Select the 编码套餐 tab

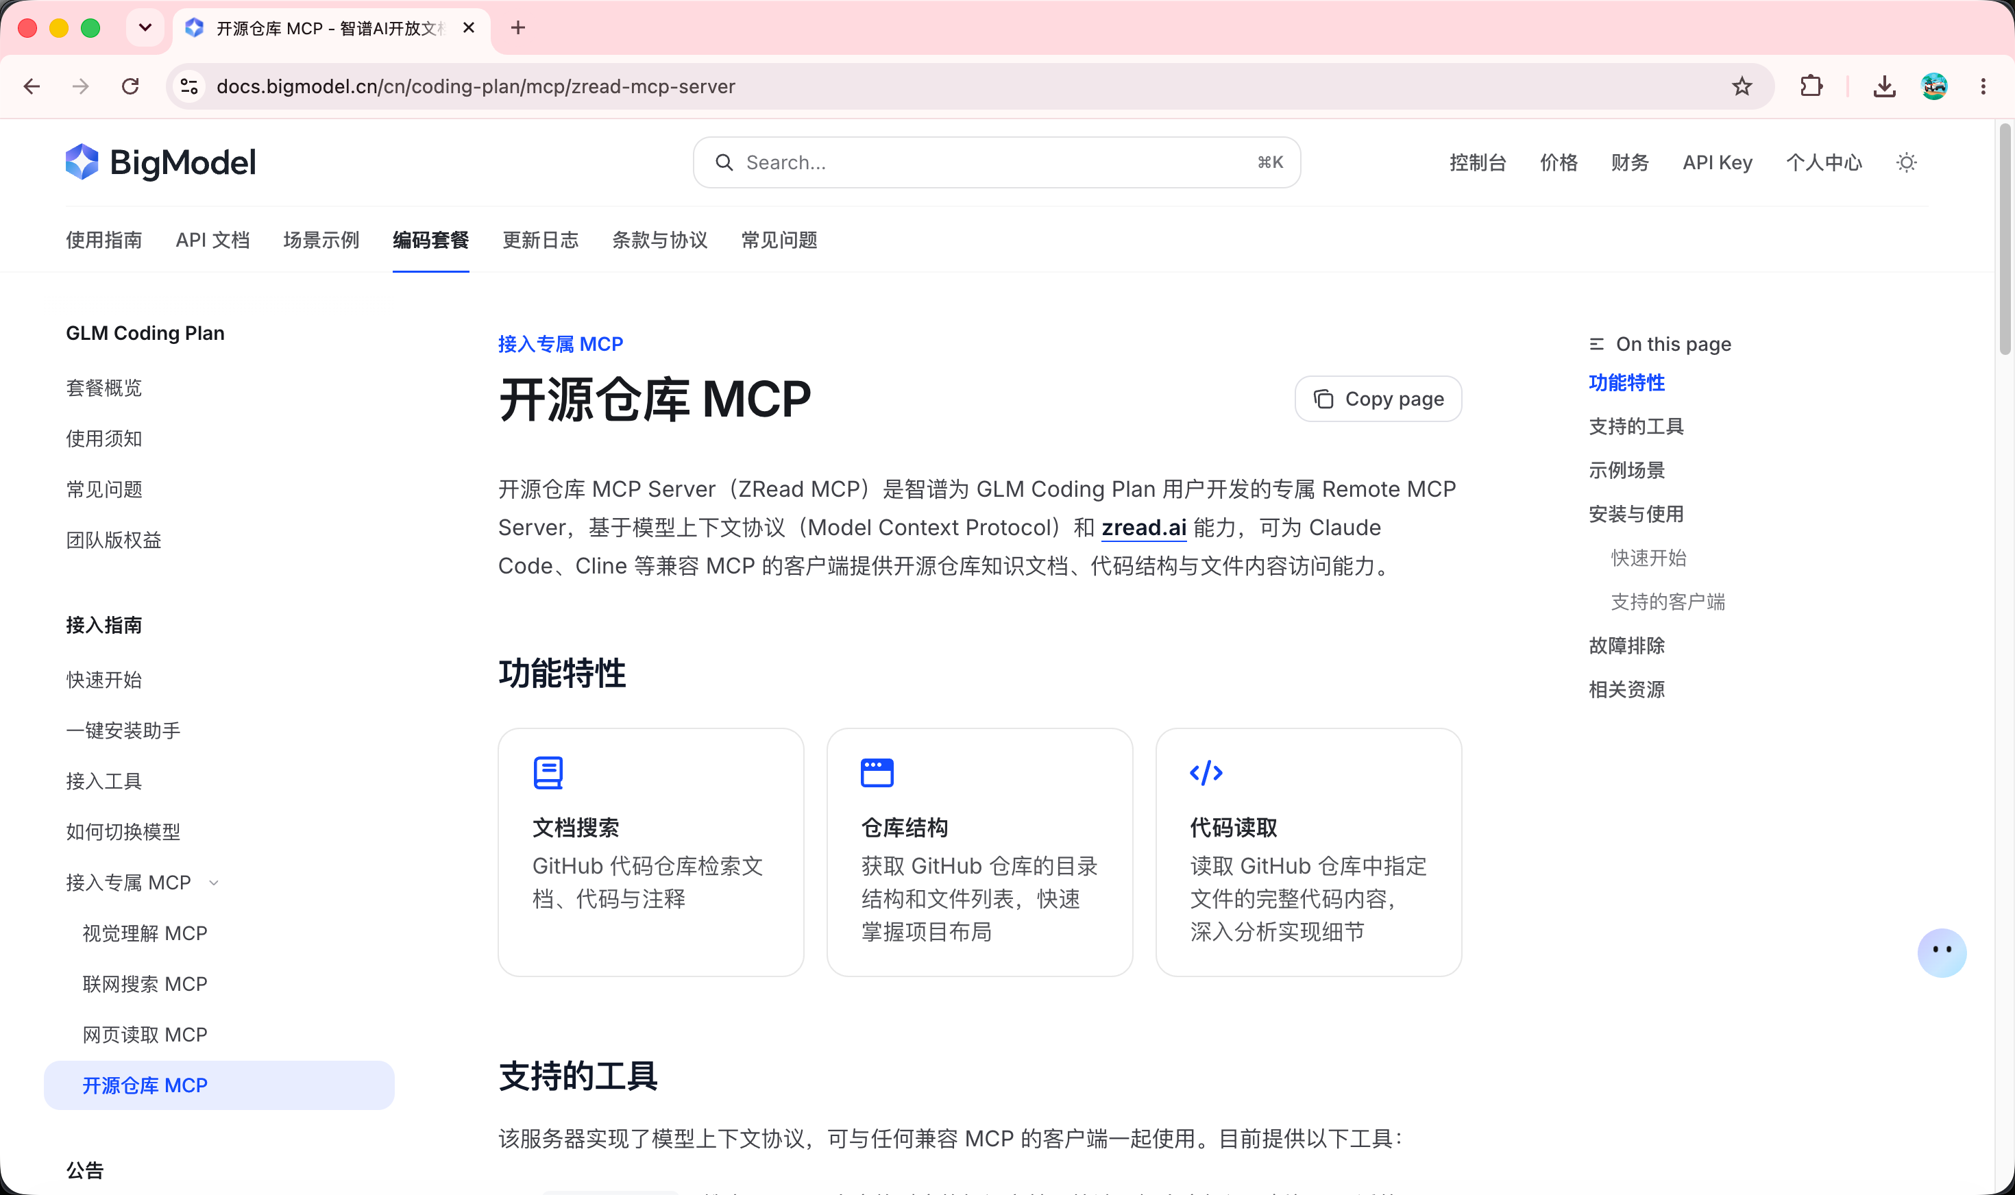pyautogui.click(x=431, y=240)
